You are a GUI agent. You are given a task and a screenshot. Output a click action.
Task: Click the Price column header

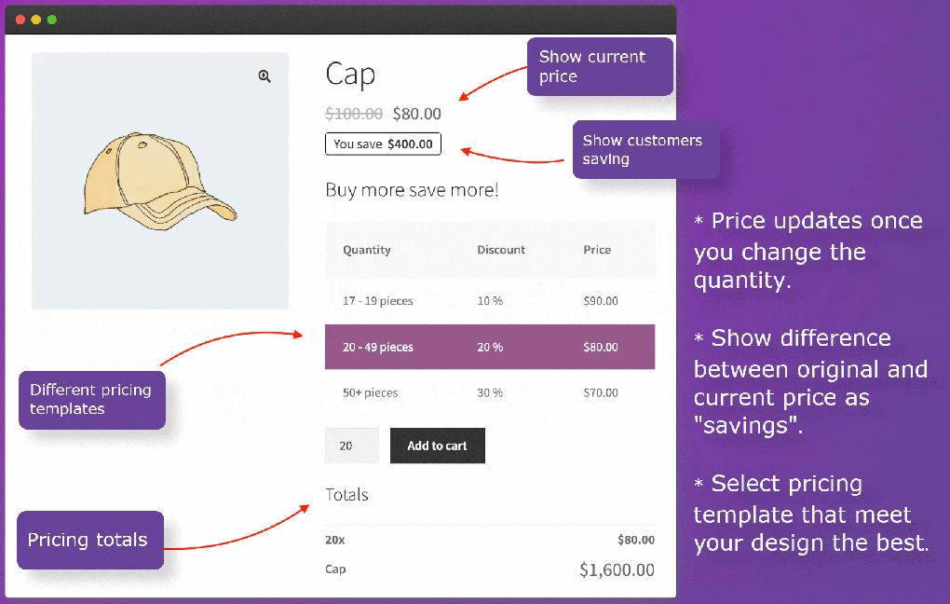pos(596,250)
